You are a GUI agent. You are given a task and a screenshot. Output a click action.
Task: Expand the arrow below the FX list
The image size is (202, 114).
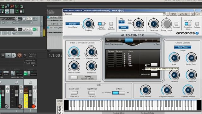[x=34, y=66]
